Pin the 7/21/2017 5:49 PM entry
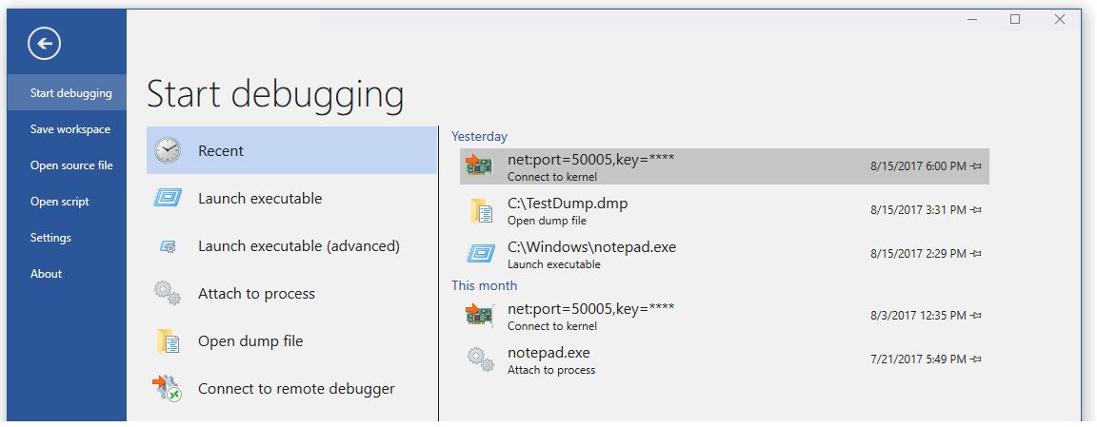 click(x=976, y=359)
